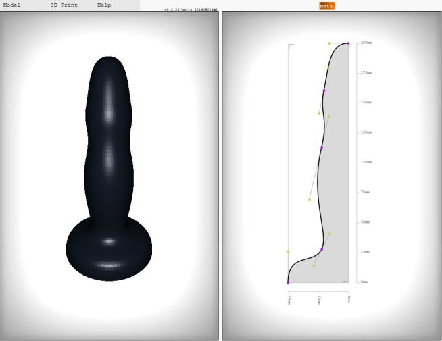
Task: Open the Model menu
Action: pos(11,5)
